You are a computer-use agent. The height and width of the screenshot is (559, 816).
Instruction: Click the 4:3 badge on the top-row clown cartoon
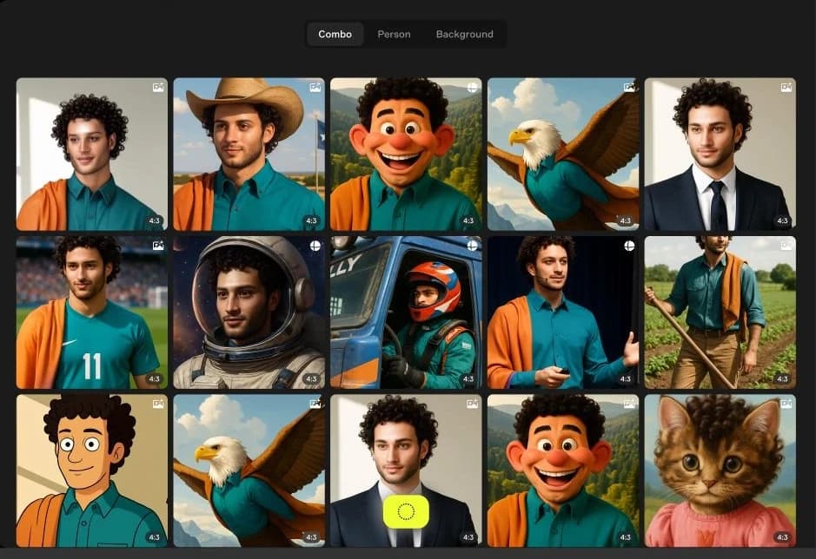click(x=468, y=221)
